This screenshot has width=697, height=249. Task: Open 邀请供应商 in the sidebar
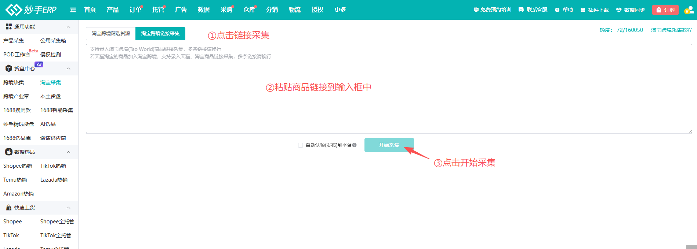[x=53, y=138]
